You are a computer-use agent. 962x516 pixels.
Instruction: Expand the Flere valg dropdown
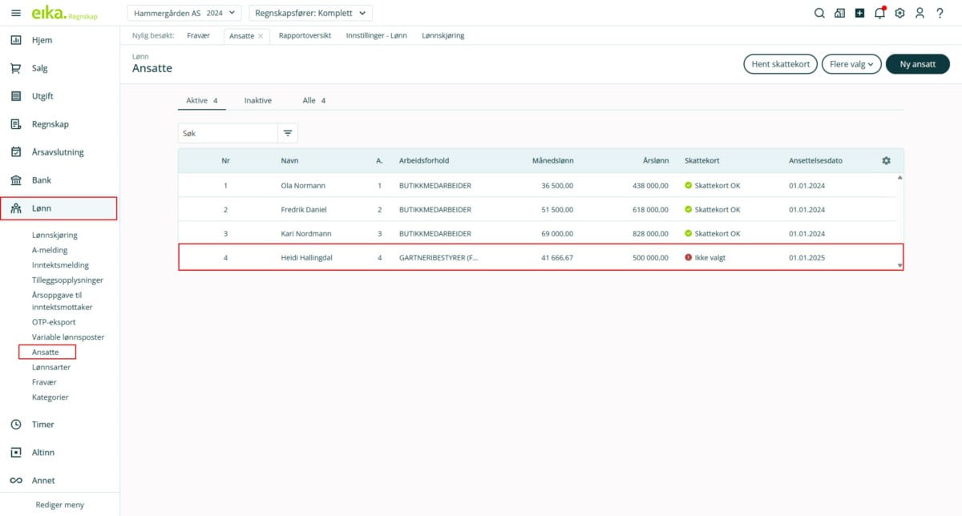pyautogui.click(x=851, y=64)
